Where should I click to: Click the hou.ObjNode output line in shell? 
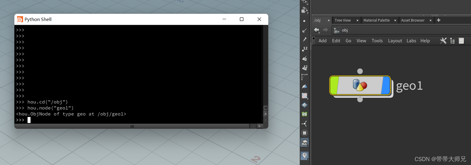tap(71, 114)
